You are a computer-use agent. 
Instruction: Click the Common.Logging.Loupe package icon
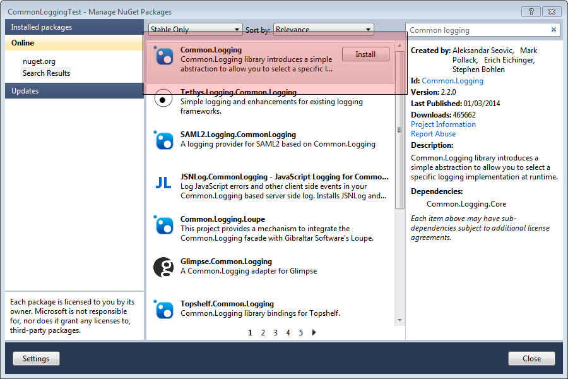[x=163, y=226]
